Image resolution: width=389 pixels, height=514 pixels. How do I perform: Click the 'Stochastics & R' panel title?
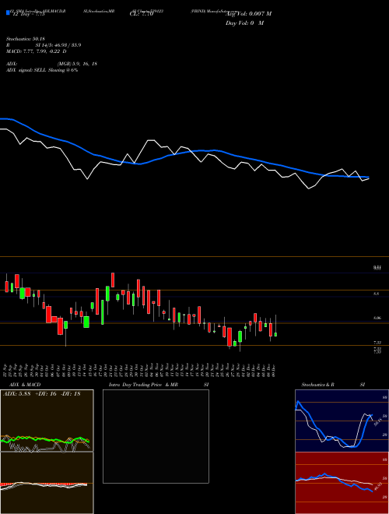pyautogui.click(x=317, y=385)
